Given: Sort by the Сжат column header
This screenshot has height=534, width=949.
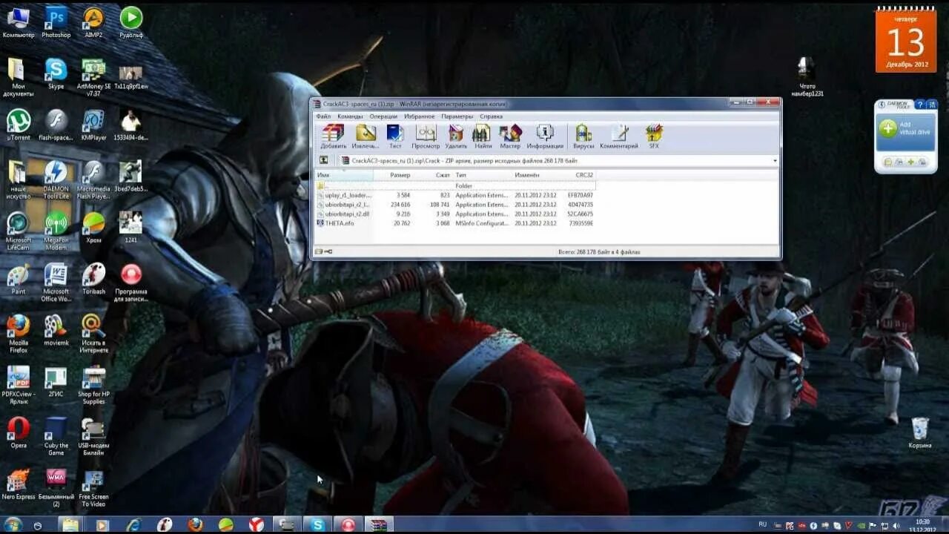Looking at the screenshot, I should (x=431, y=175).
